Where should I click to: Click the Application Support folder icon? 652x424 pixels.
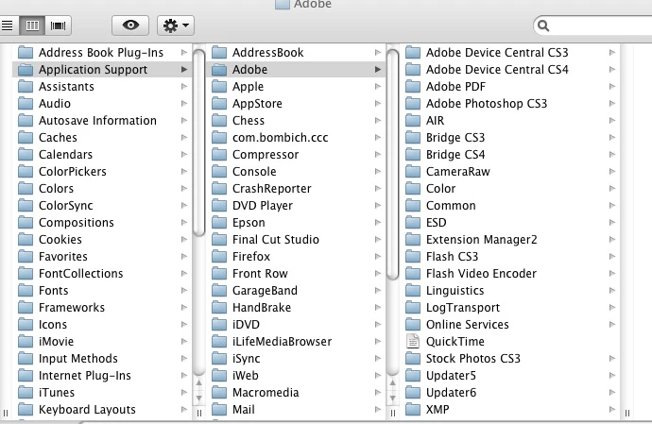pos(26,70)
